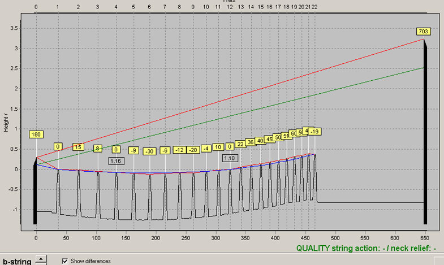Select the yellow -4 difference label
444x265 pixels.
tap(206, 149)
